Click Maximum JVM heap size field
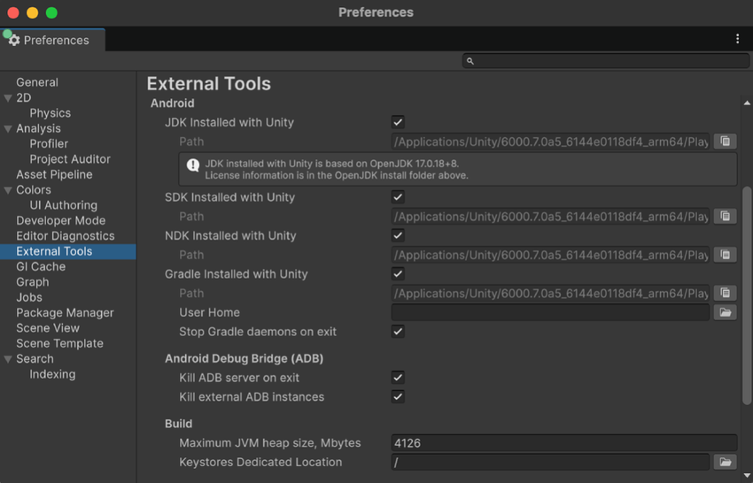 pyautogui.click(x=564, y=442)
